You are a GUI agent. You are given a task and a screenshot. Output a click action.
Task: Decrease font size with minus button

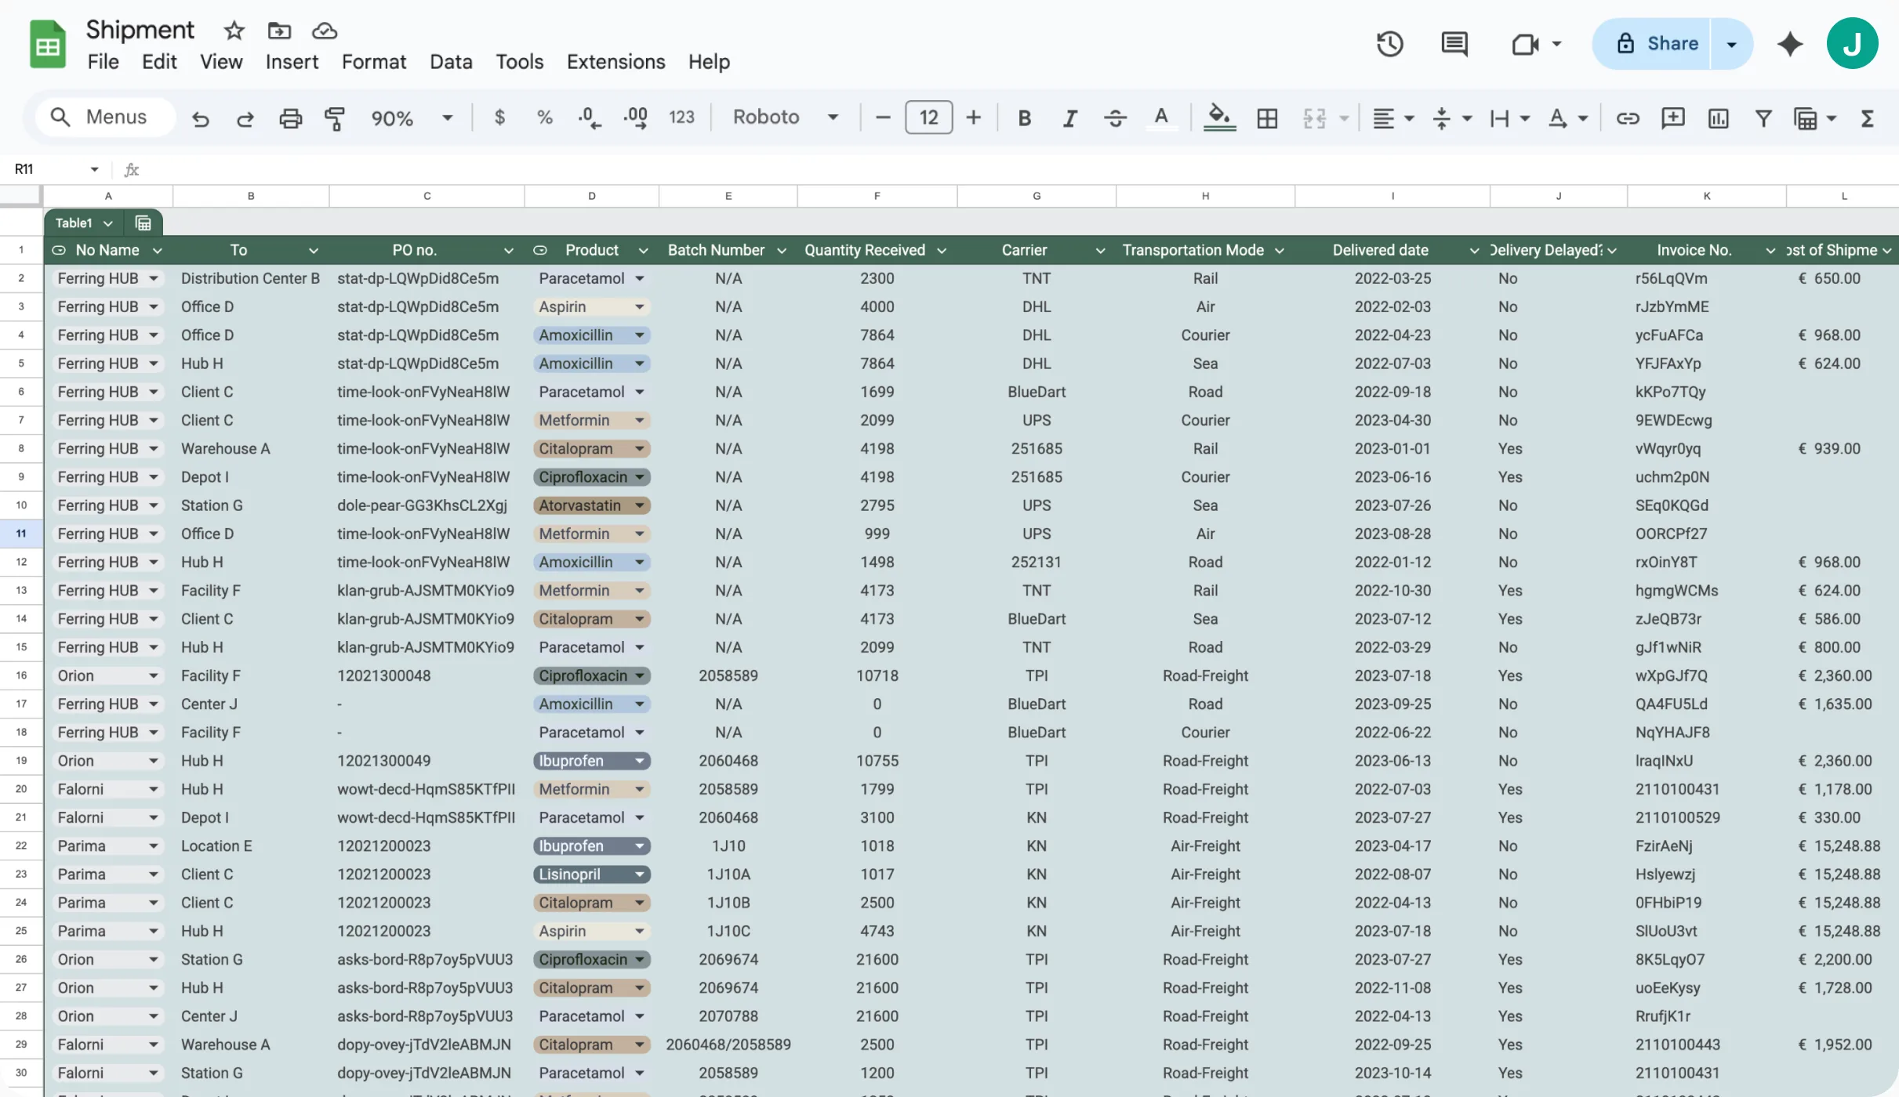point(882,118)
